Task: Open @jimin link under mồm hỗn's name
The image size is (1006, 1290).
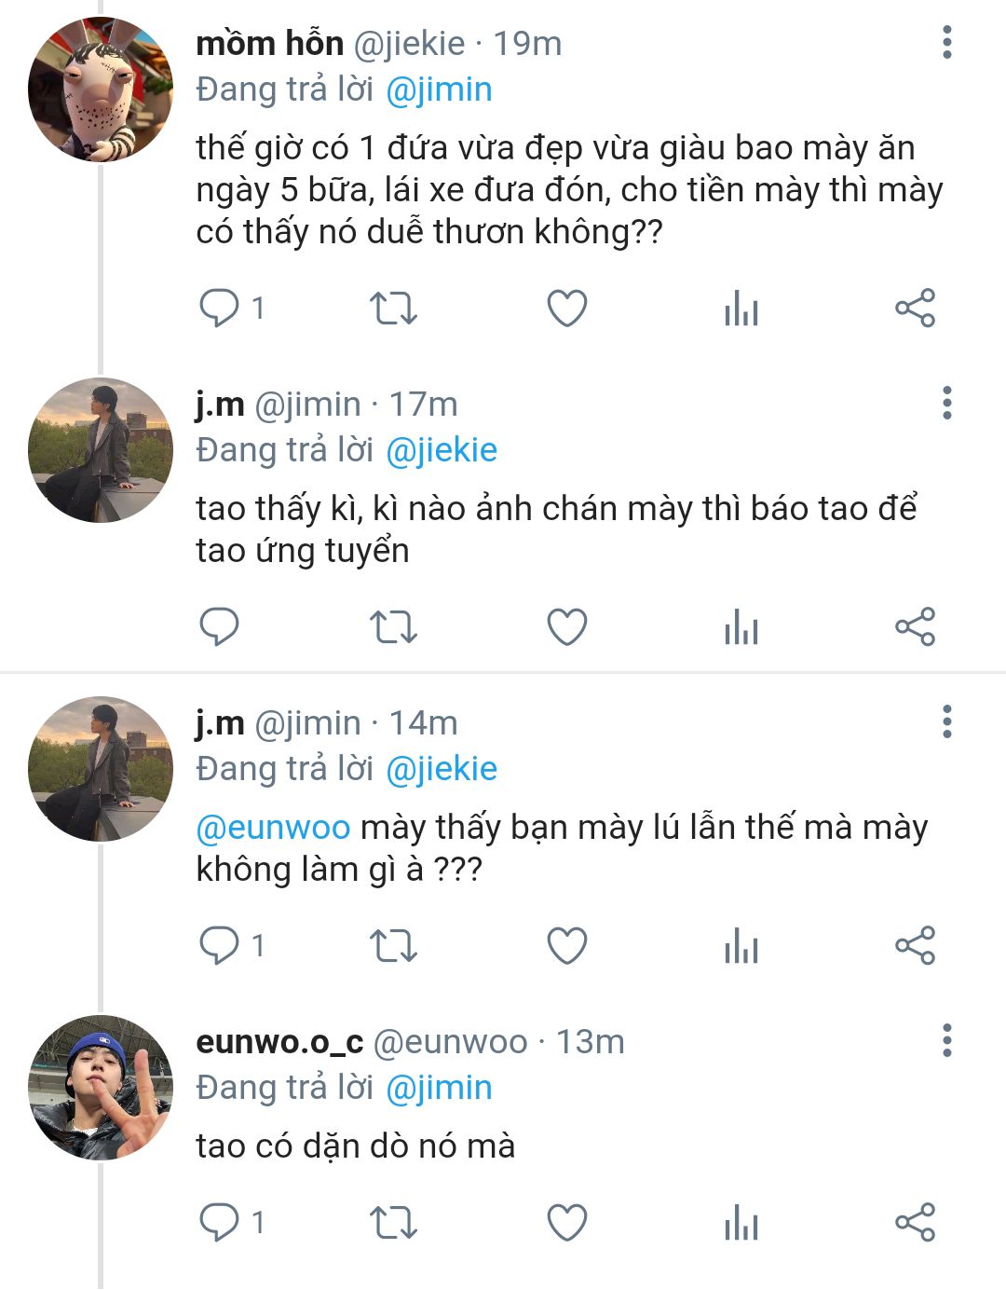Action: (439, 89)
